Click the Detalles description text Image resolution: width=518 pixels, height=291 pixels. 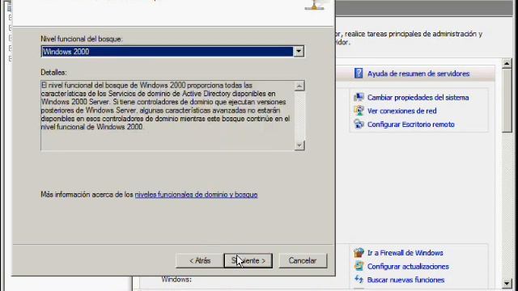[x=165, y=106]
